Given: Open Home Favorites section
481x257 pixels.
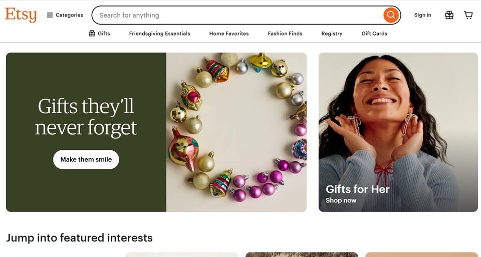Looking at the screenshot, I should tap(228, 34).
